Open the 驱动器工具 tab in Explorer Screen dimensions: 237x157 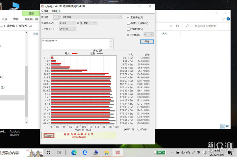click(31, 19)
